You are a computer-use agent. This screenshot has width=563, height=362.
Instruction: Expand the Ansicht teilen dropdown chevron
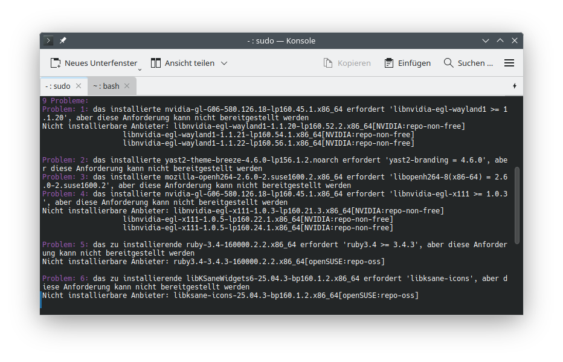pyautogui.click(x=224, y=63)
